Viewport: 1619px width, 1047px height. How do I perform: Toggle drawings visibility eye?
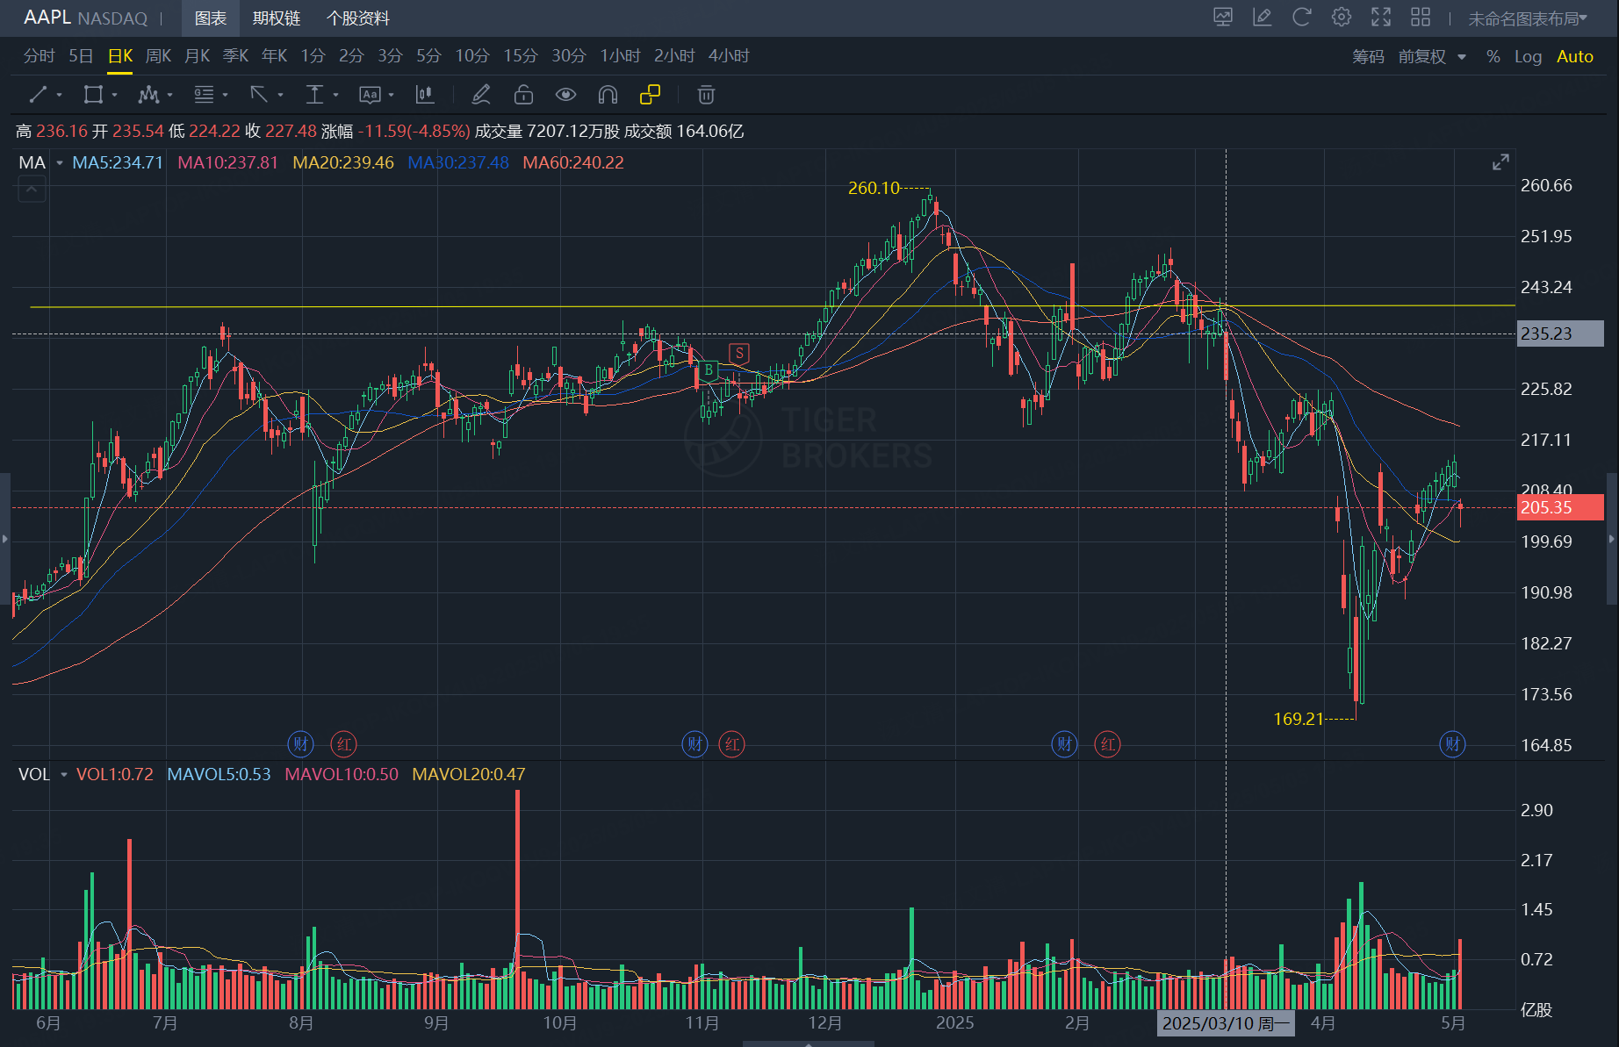[x=565, y=95]
